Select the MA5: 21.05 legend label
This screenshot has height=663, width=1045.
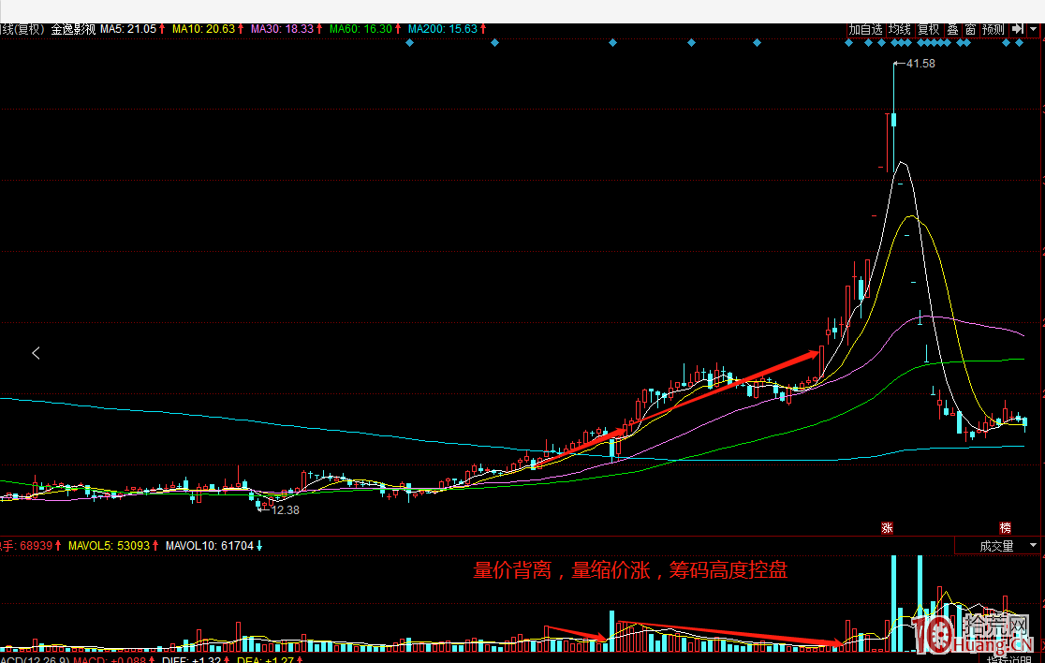pos(128,29)
